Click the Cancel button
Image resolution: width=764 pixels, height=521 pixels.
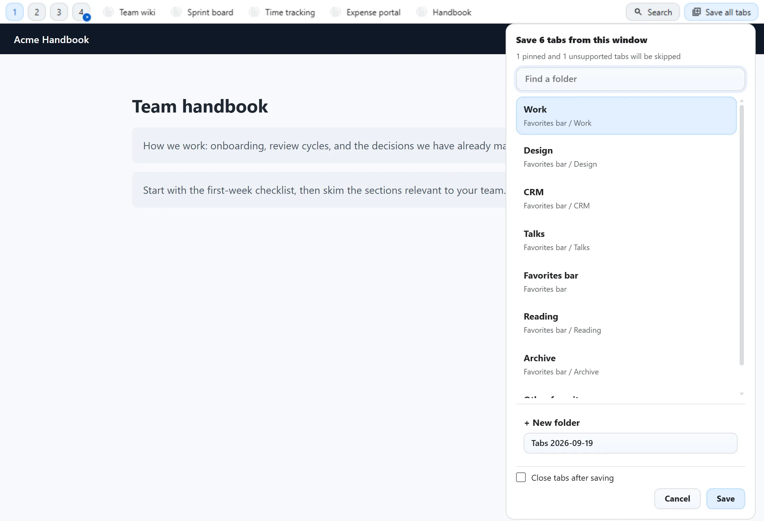coord(677,499)
